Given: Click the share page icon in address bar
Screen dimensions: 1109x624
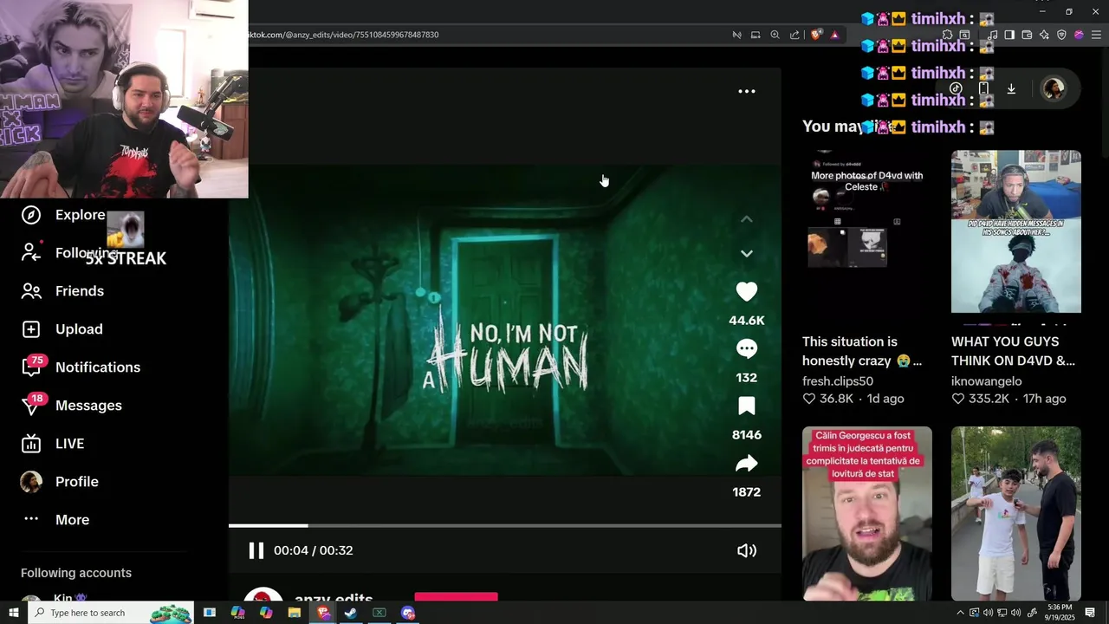Looking at the screenshot, I should pos(794,35).
